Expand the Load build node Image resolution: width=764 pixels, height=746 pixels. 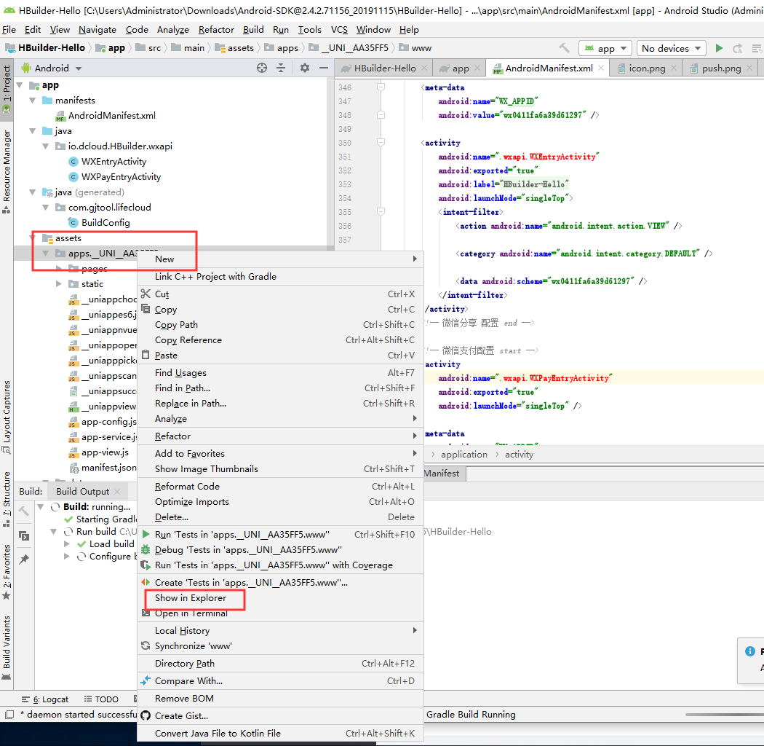[67, 543]
